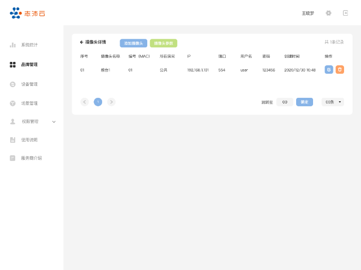Viewport: 361px width, 270px height.
Task: Click the 系统统计 bar chart icon
Action: (x=12, y=44)
